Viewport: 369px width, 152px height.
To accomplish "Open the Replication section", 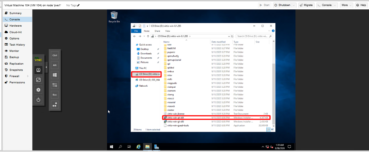I will [x=17, y=64].
